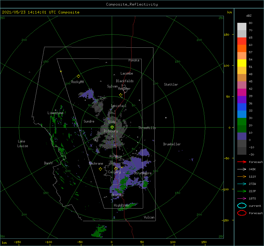Click the yellow diamond radar site marker at Olds
The height and width of the screenshot is (246, 264).
pos(112,127)
